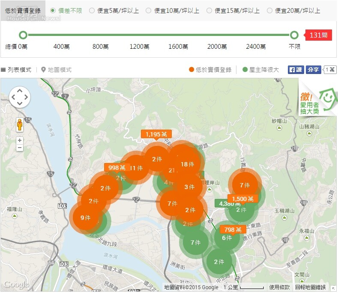The width and height of the screenshot is (338, 293).
Task: Zoom out the map with minus button
Action: pos(20,148)
